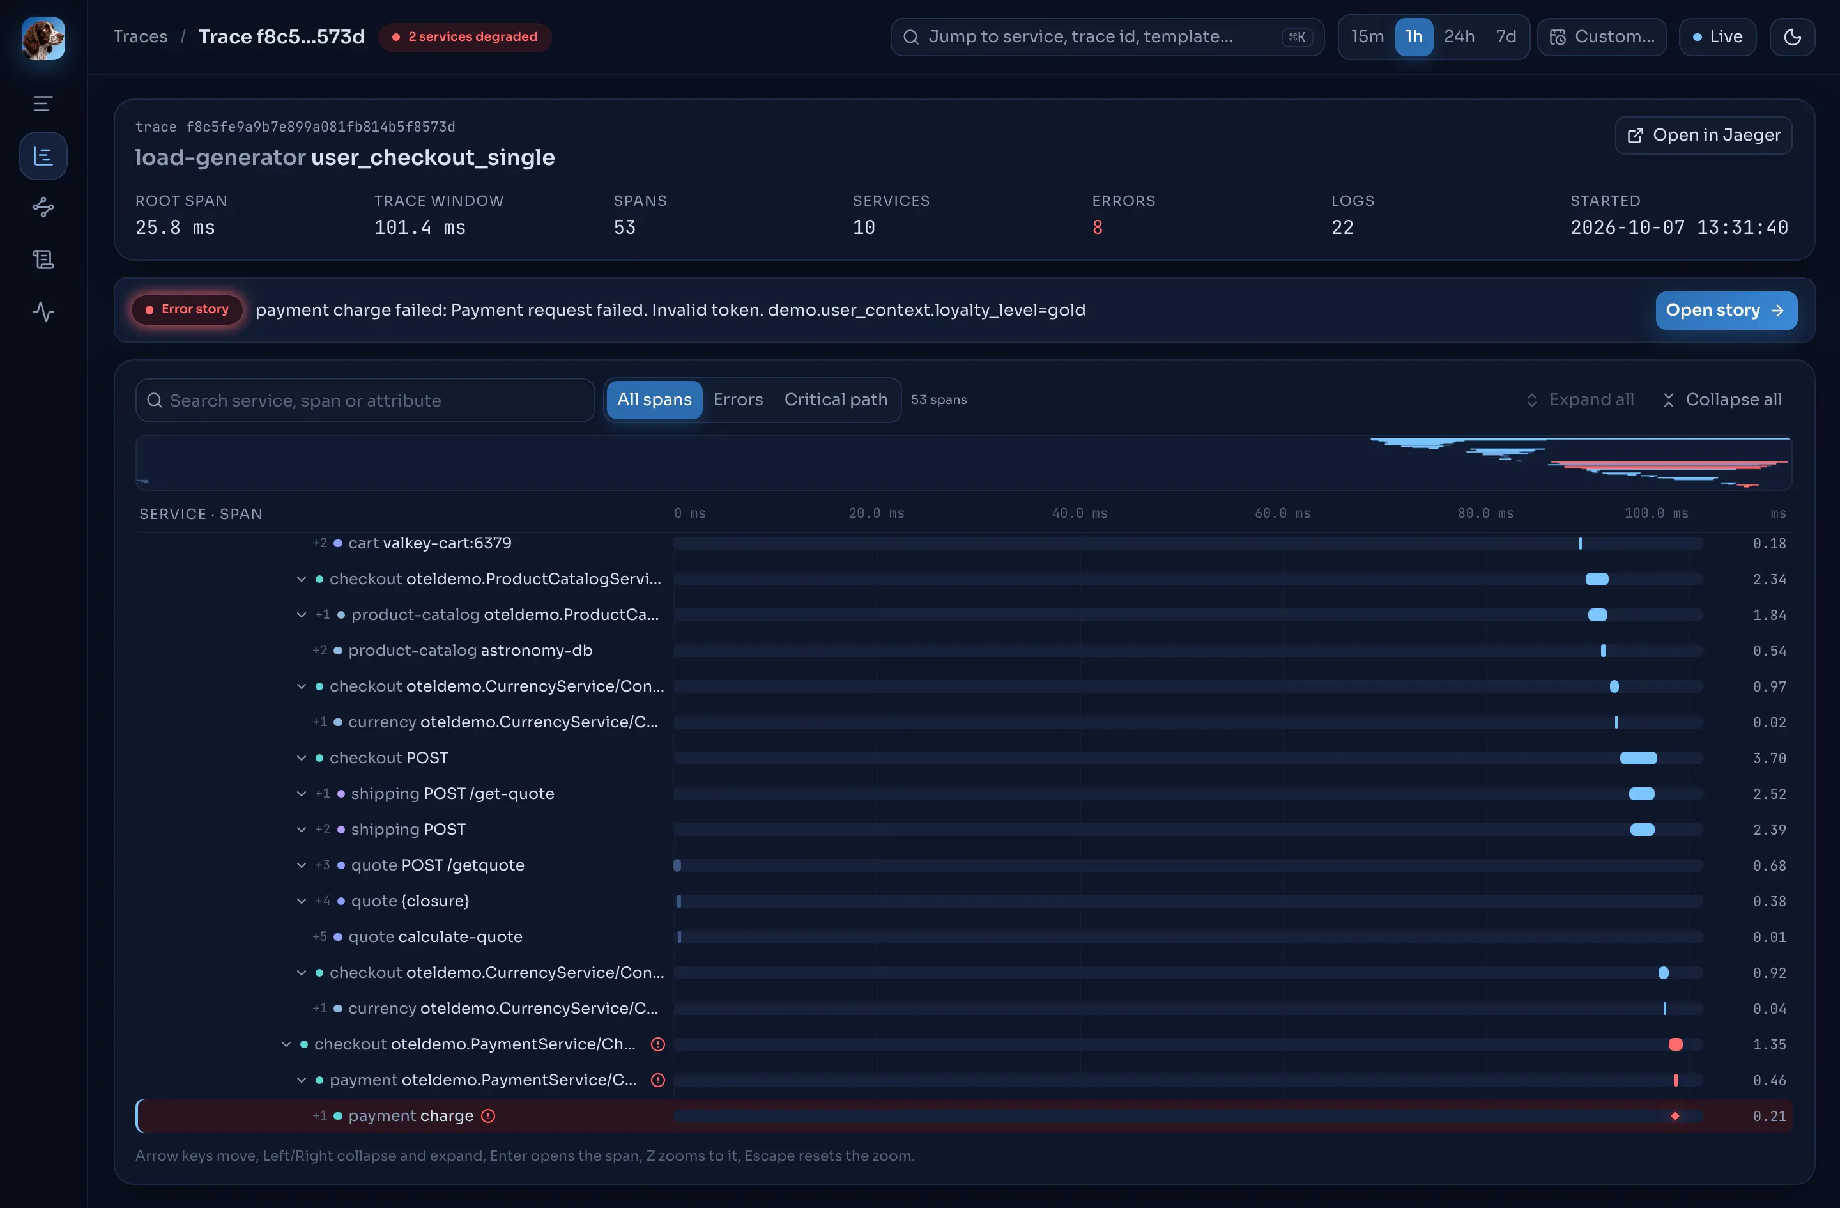Click the 2 services degraded badge

click(464, 37)
